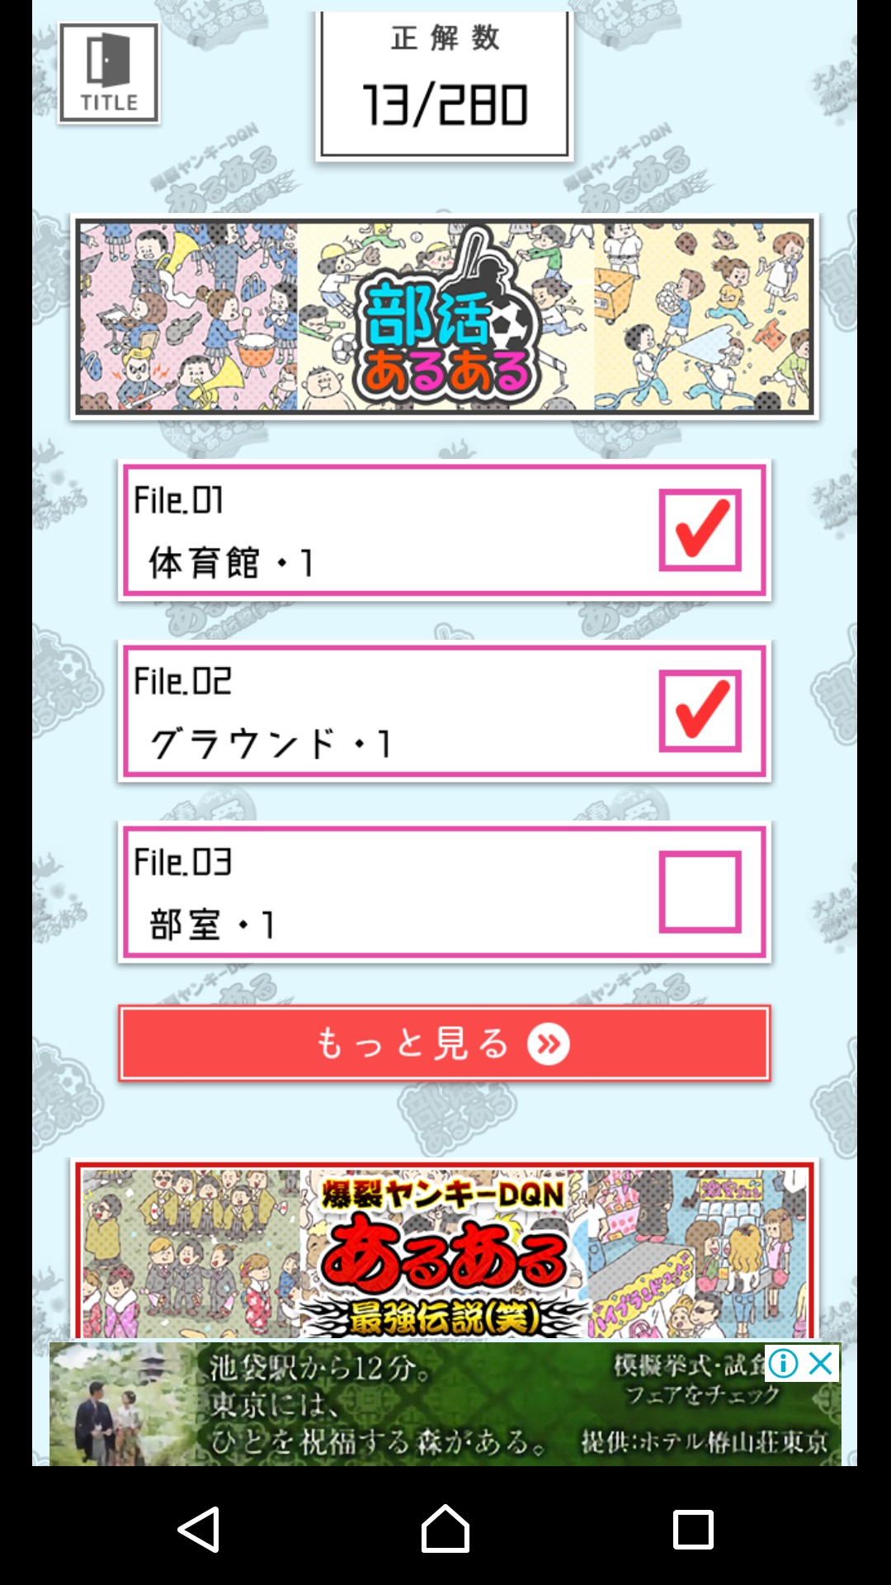Tap the TITLE door icon
891x1585 pixels.
coord(109,73)
